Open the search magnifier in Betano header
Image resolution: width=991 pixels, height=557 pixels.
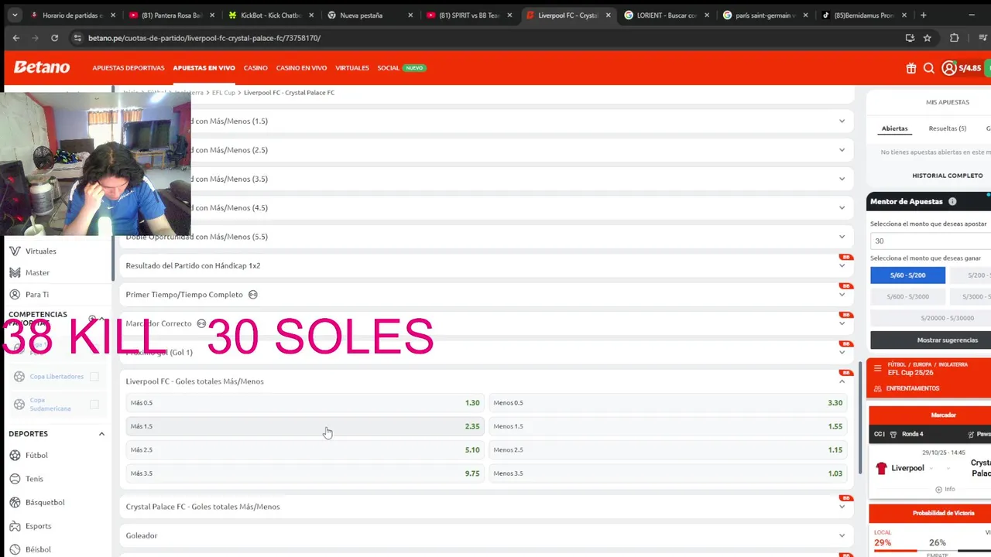click(929, 68)
